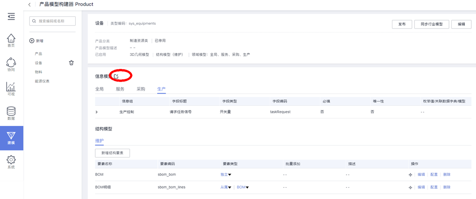The image size is (476, 199).
Task: Open the 协同 collaboration icon
Action: 11,63
